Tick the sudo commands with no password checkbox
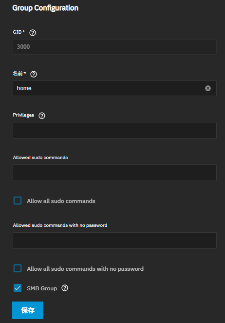The width and height of the screenshot is (225, 323). 18,268
